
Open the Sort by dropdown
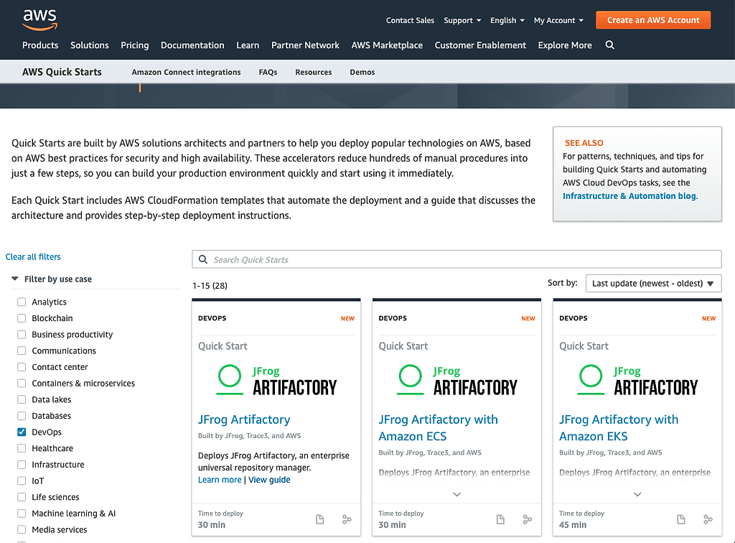click(x=653, y=283)
